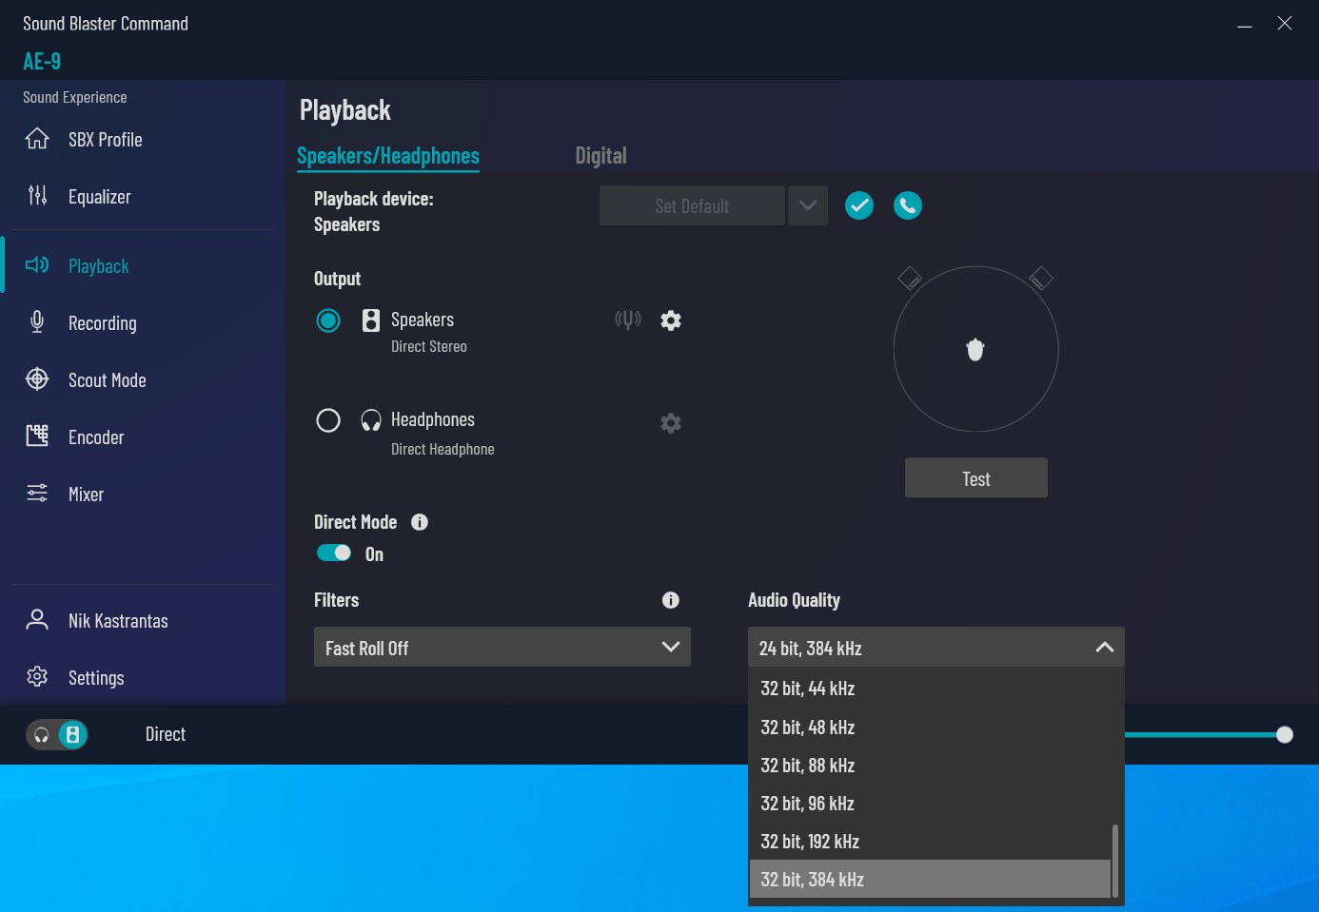Viewport: 1319px width, 912px height.
Task: Go to Encoder label in sidebar
Action: [x=96, y=437]
